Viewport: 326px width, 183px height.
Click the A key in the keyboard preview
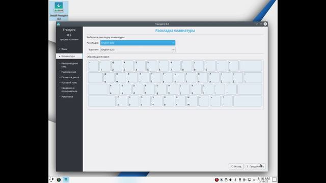pyautogui.click(x=115, y=89)
